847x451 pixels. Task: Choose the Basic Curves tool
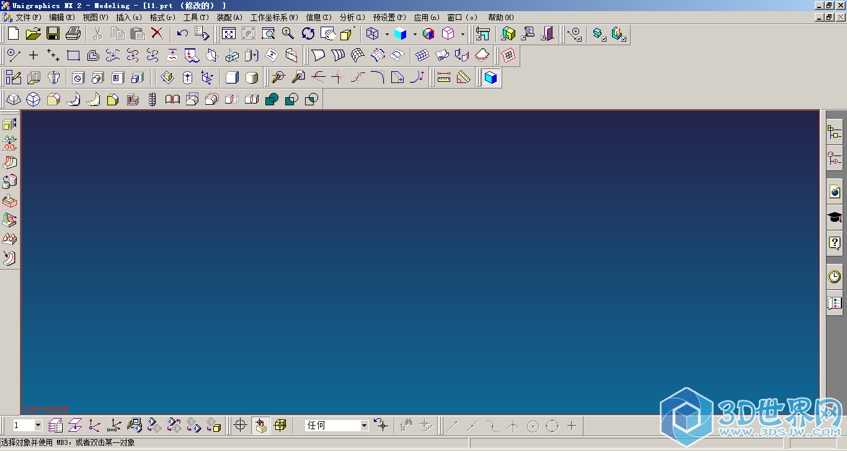point(14,56)
